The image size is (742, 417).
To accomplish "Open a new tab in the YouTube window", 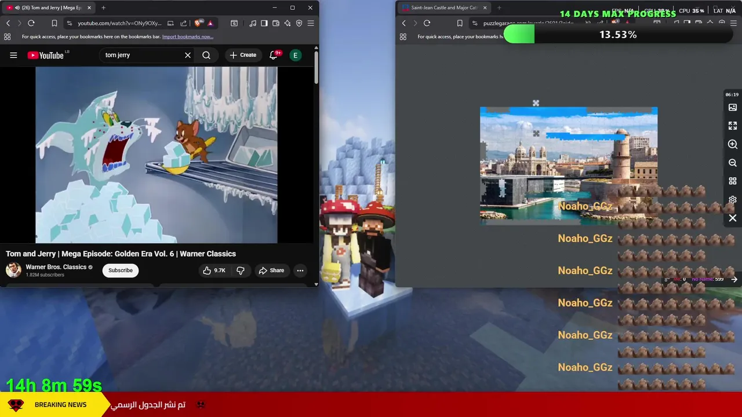I will click(x=103, y=8).
